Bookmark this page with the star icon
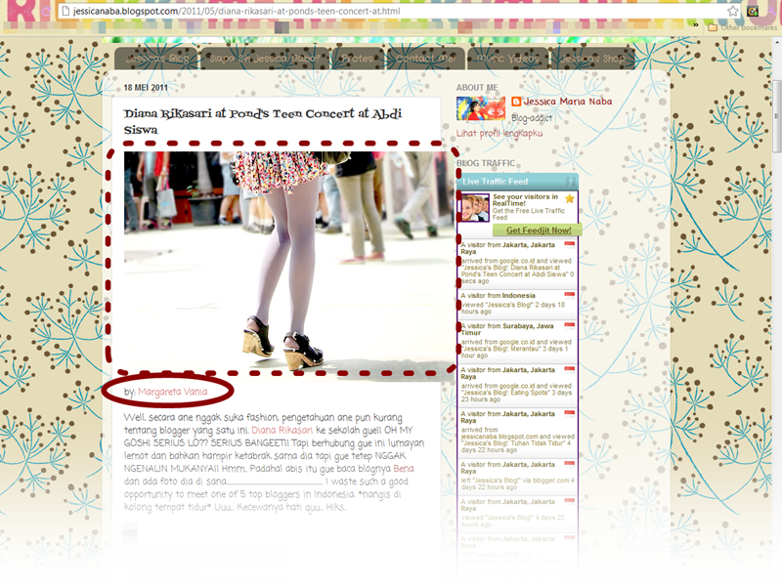 point(732,11)
